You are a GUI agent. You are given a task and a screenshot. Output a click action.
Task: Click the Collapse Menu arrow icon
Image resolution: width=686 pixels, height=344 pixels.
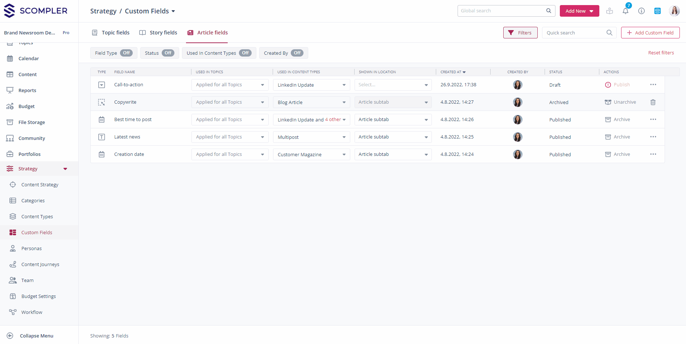click(x=10, y=336)
